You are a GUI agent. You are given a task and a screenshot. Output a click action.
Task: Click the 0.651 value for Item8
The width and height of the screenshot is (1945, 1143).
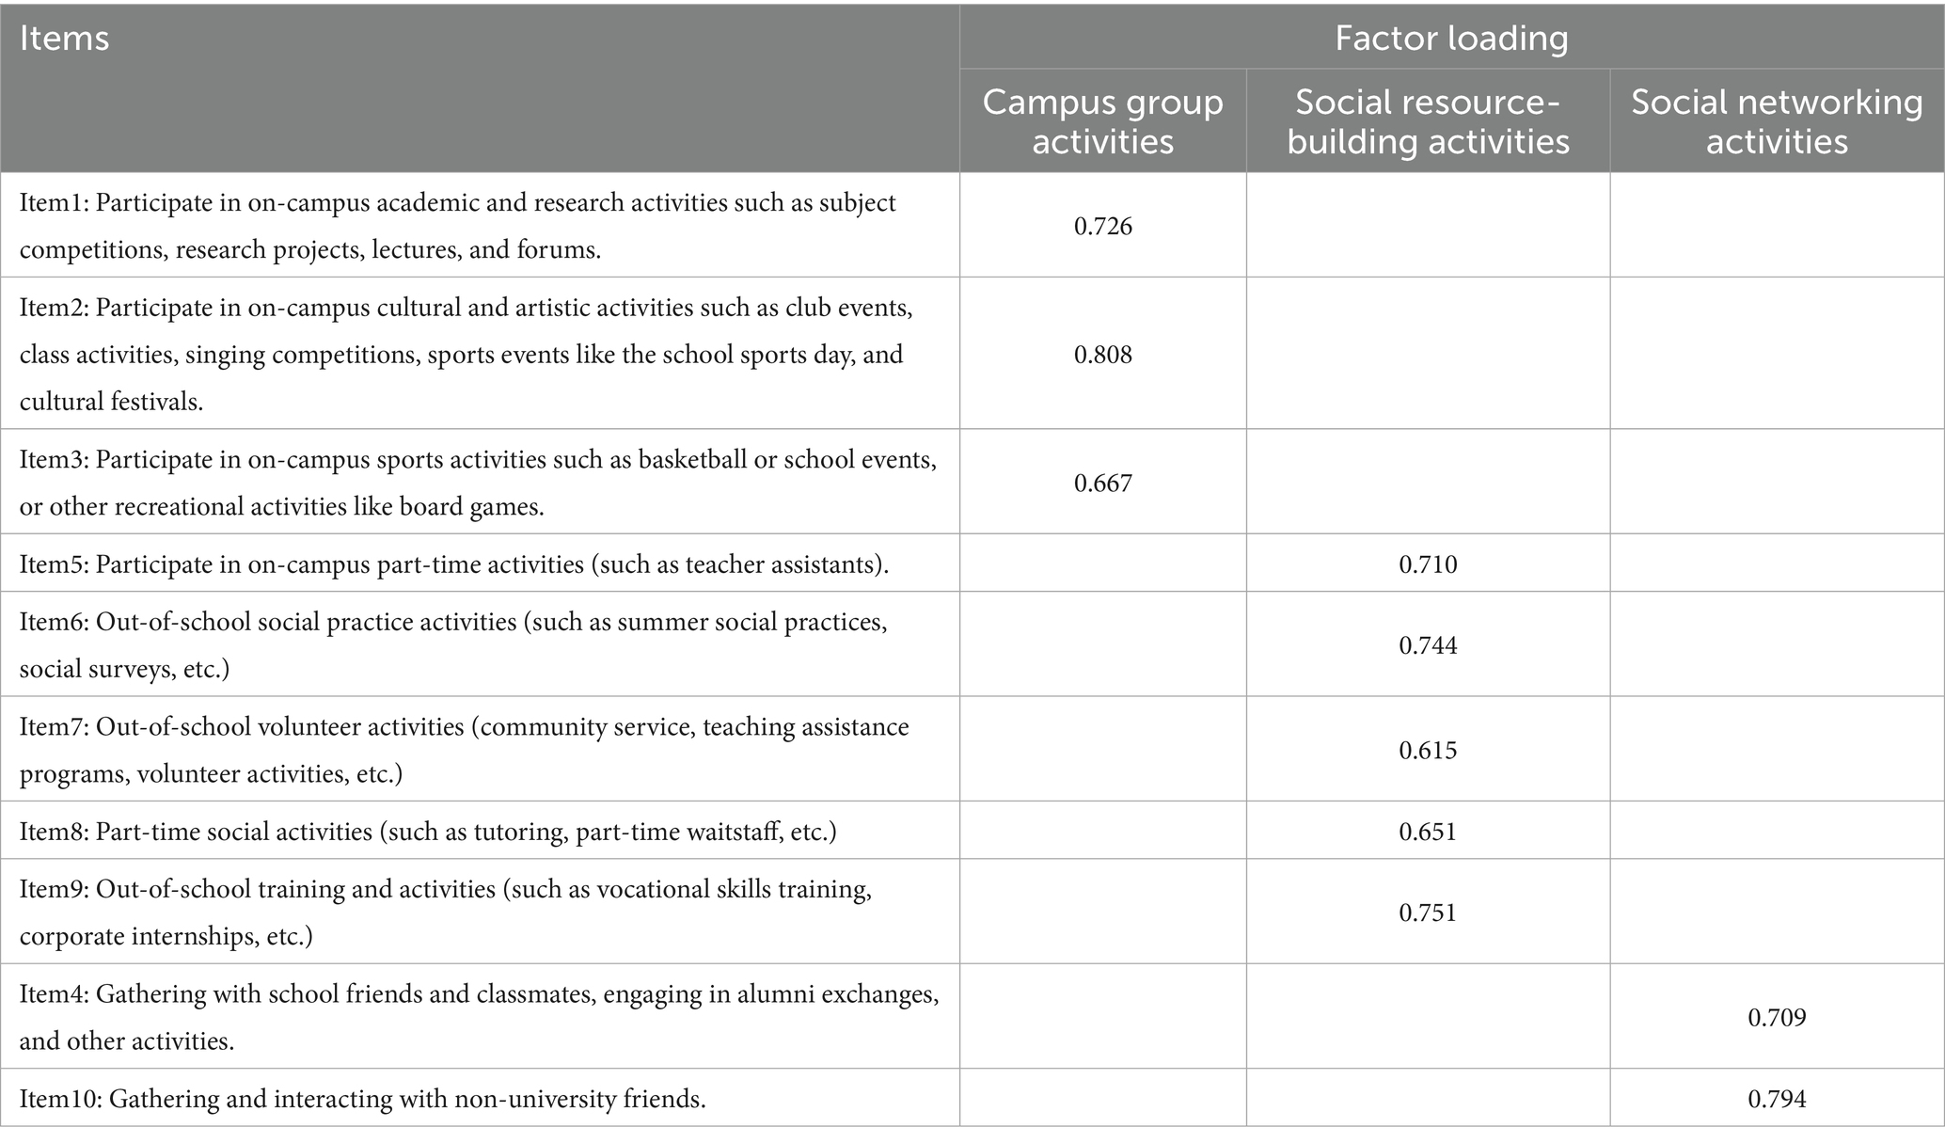click(x=1428, y=832)
